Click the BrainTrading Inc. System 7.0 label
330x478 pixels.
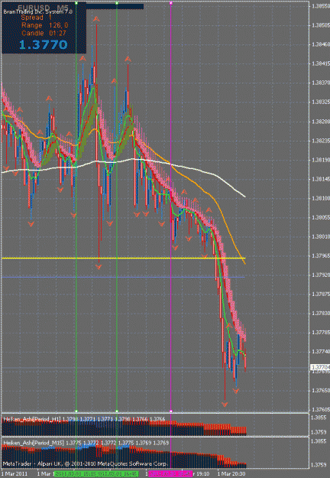[37, 12]
